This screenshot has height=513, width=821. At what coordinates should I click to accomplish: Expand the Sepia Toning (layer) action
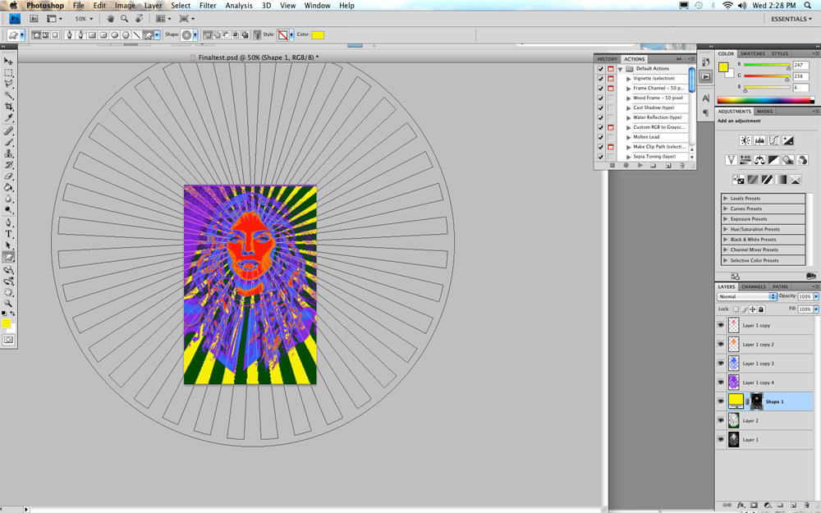(628, 157)
